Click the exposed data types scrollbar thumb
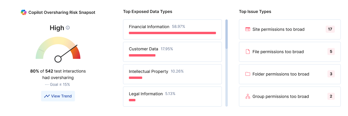 pyautogui.click(x=227, y=34)
